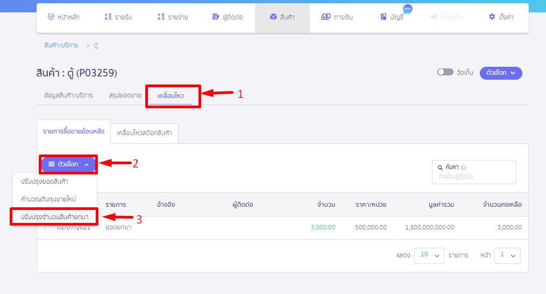Open the การเงิน finance icon
The image size is (546, 294).
[325, 17]
